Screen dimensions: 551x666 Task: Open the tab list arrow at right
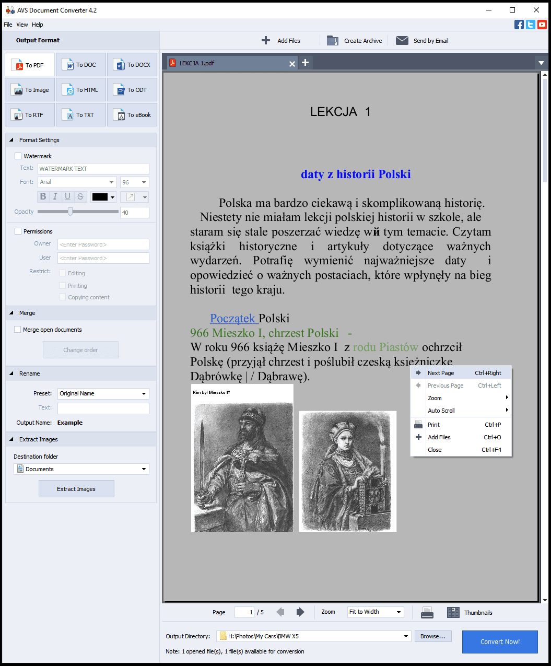tap(541, 63)
